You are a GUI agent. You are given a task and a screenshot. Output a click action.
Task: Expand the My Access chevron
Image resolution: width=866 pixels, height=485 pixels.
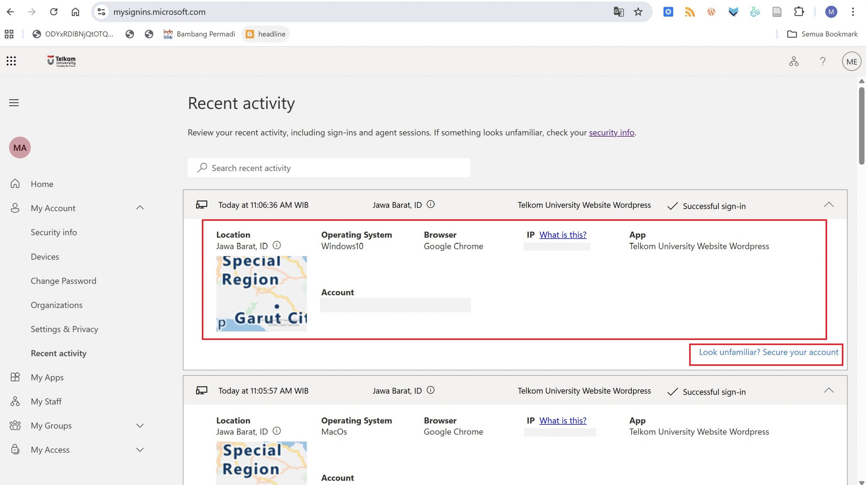(x=140, y=449)
